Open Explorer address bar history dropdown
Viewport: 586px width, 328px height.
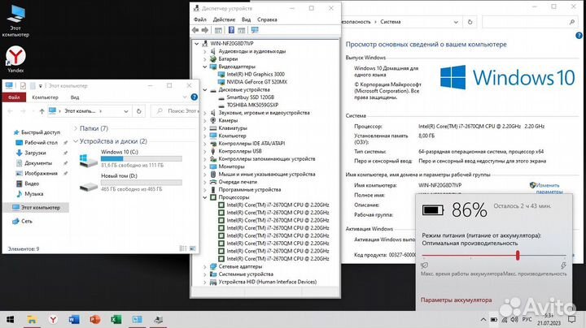click(126, 111)
